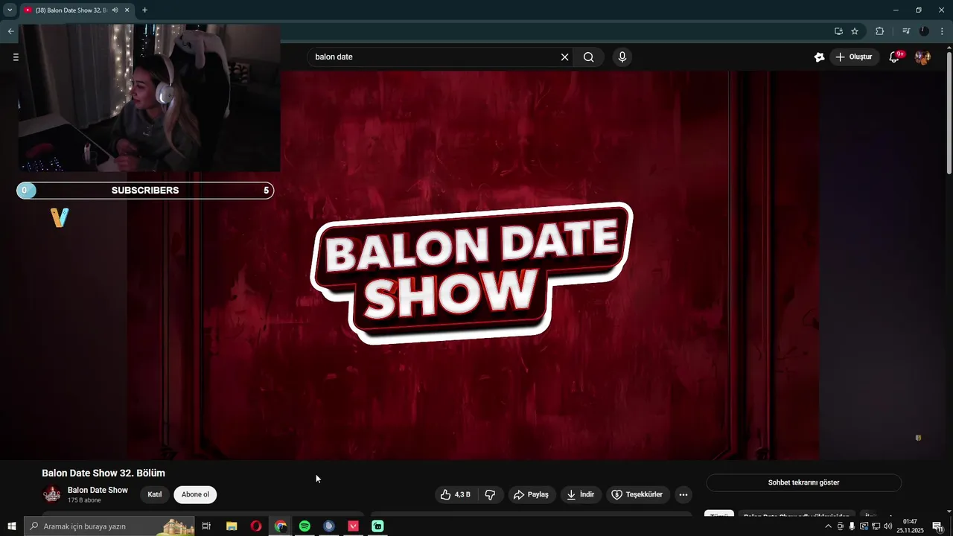The height and width of the screenshot is (536, 953).
Task: Show hidden tray icons chevron
Action: point(827,526)
